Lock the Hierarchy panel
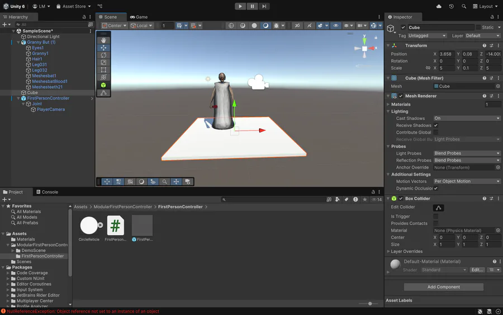 pyautogui.click(x=84, y=17)
